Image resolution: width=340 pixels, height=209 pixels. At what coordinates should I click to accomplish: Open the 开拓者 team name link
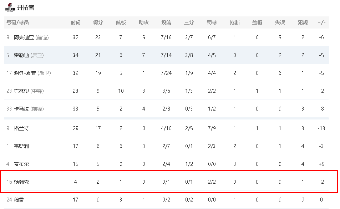26,7
